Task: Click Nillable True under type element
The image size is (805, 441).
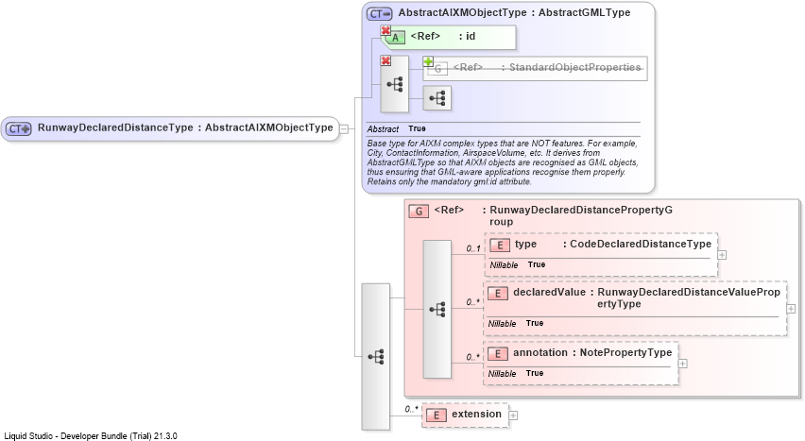Action: coord(518,265)
